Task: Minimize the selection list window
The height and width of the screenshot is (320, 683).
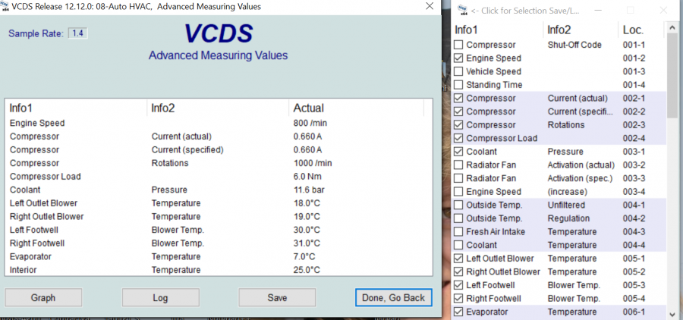Action: pyautogui.click(x=599, y=10)
